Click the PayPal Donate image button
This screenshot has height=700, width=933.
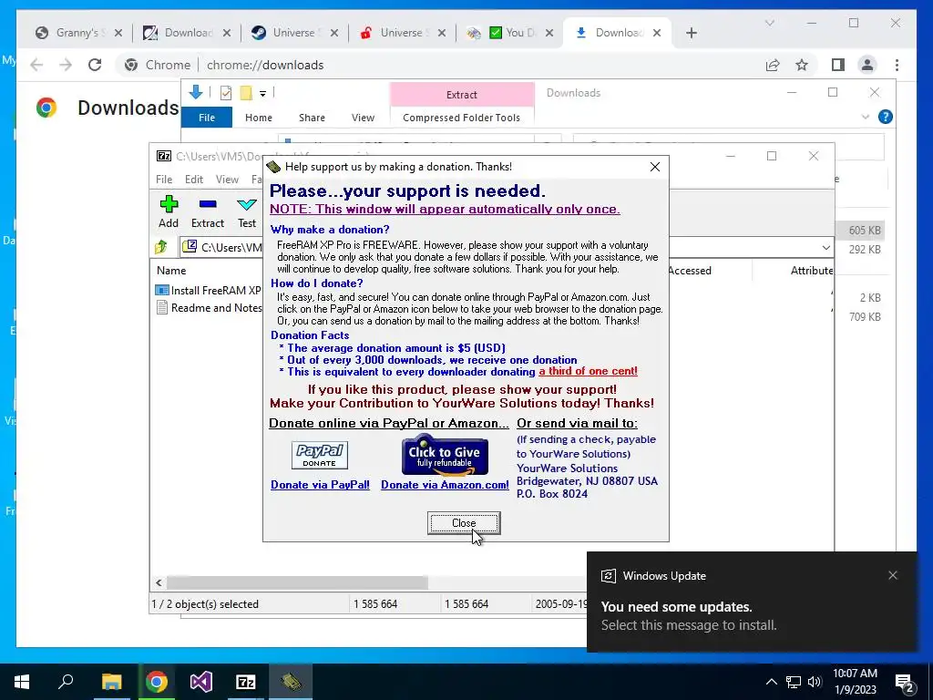[320, 456]
